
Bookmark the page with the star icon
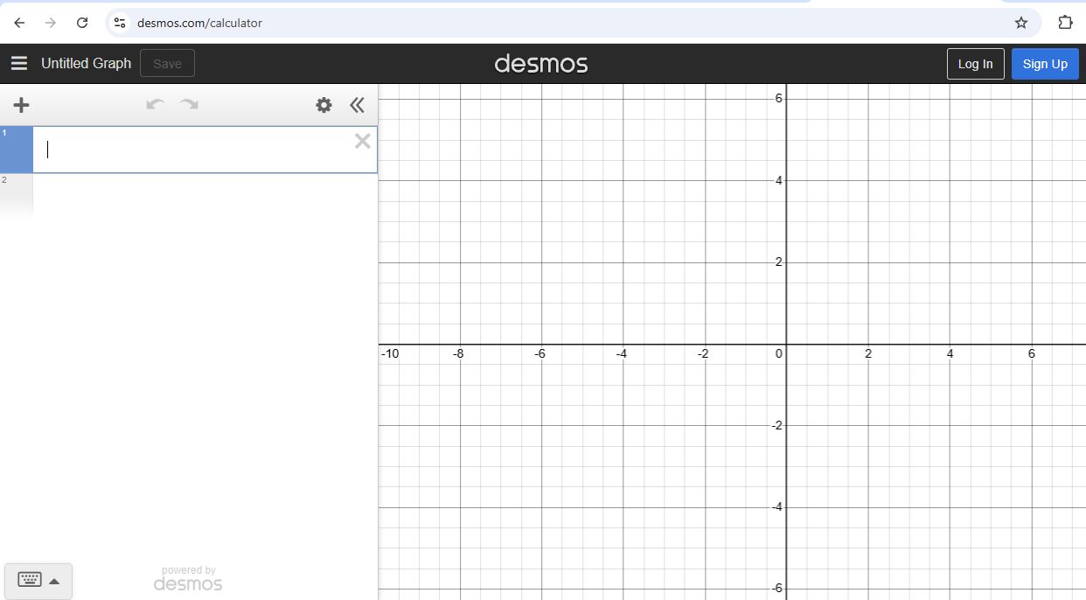coord(1020,22)
